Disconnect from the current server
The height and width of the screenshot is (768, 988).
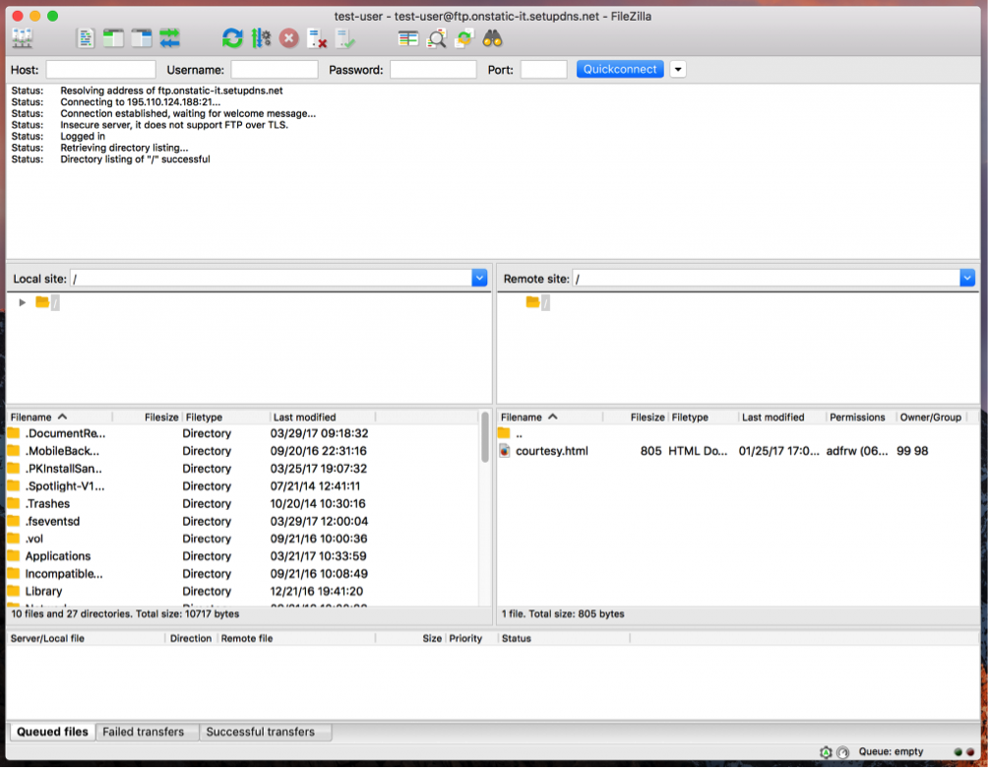point(317,38)
